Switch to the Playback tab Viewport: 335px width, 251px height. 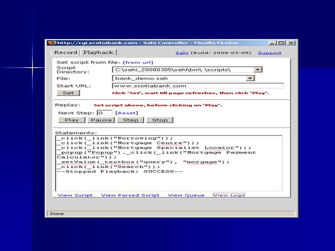click(x=98, y=52)
